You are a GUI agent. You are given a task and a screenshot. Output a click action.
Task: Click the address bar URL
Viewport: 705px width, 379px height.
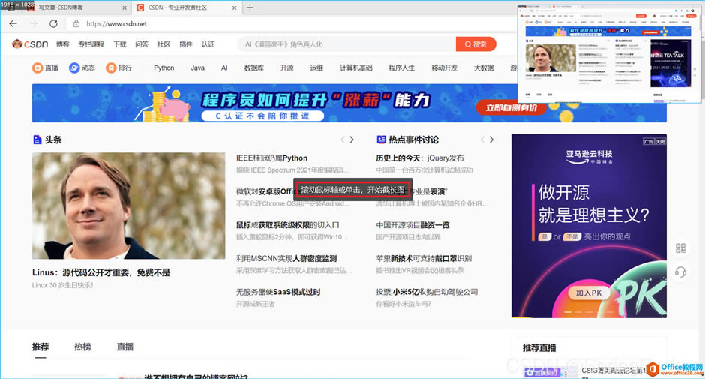pos(116,23)
